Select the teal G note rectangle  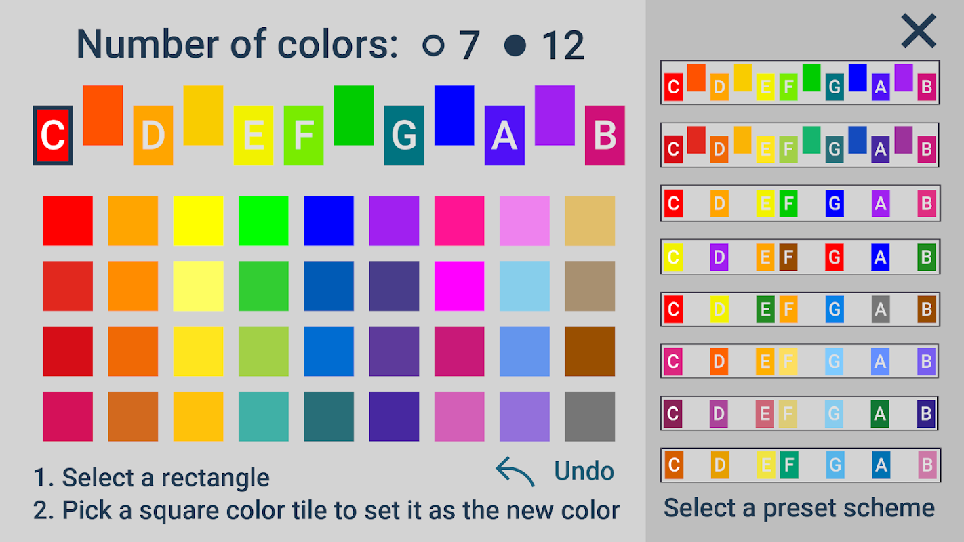point(404,135)
